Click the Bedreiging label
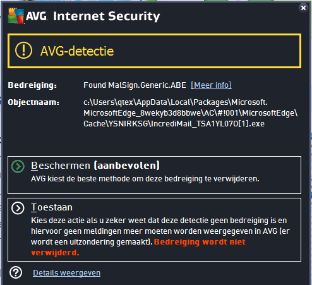The image size is (312, 285). point(32,85)
